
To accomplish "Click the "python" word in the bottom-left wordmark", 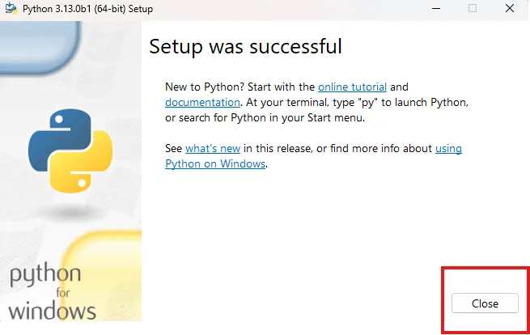I will [45, 275].
